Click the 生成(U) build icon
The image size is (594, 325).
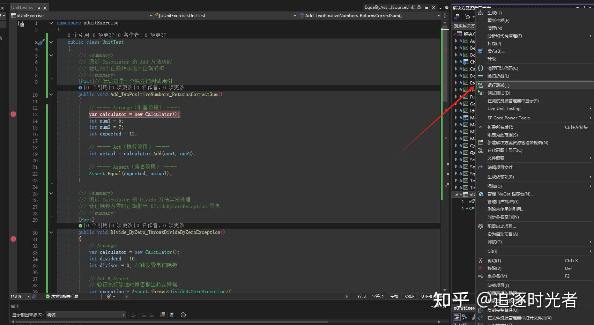click(x=481, y=13)
